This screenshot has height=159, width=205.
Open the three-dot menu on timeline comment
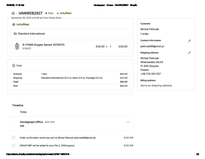click(x=128, y=122)
